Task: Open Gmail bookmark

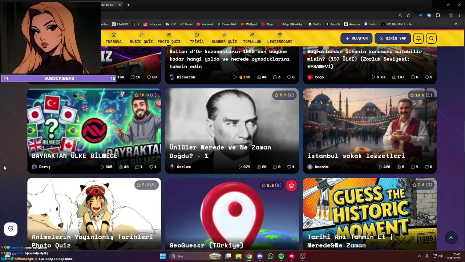Action: (186, 24)
